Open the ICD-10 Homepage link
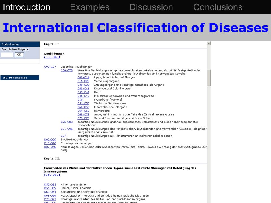Image resolution: width=271 pixels, height=203 pixels. 20,78
